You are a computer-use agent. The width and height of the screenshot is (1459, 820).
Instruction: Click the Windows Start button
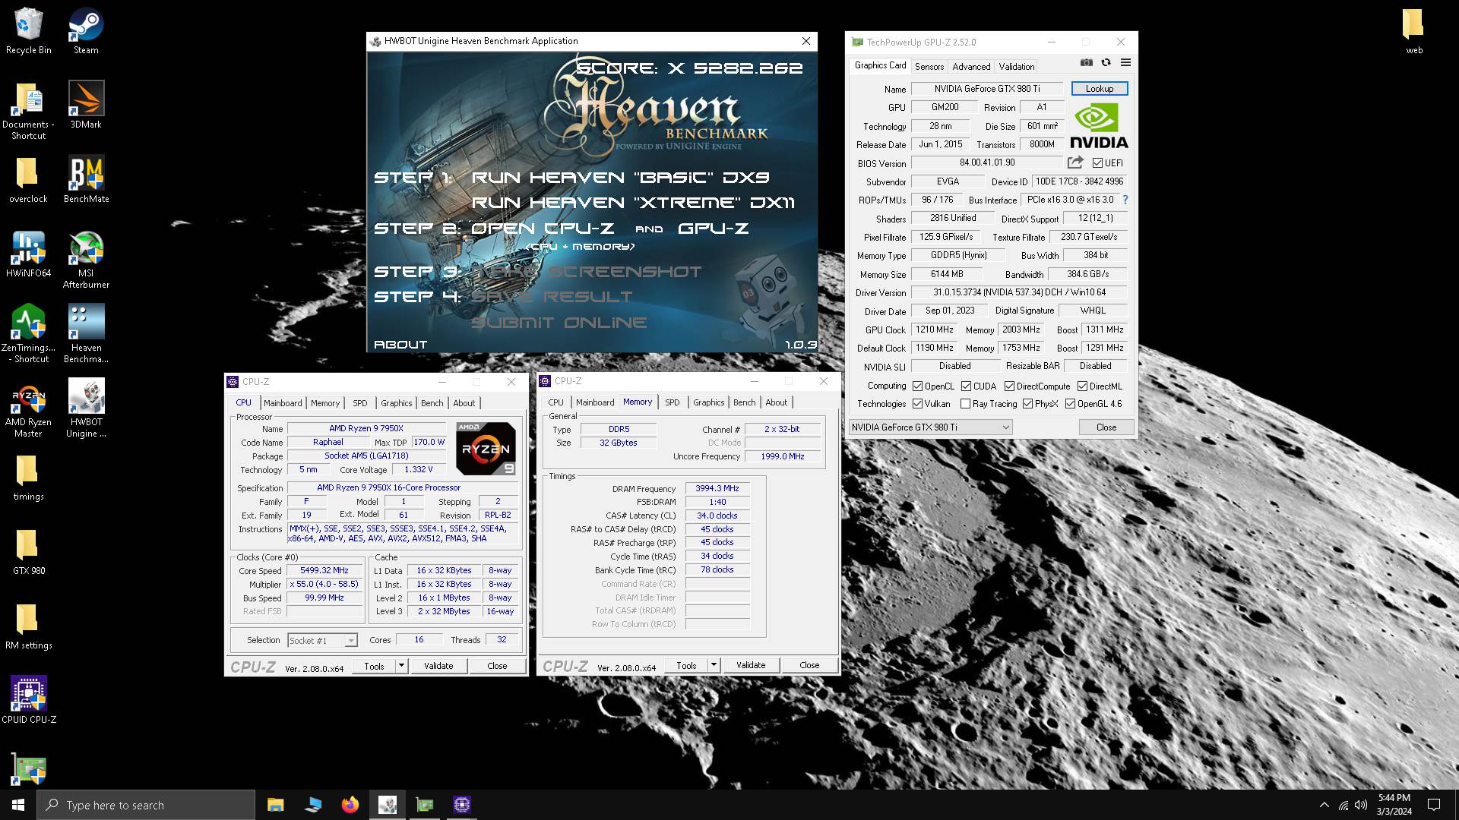pyautogui.click(x=18, y=805)
